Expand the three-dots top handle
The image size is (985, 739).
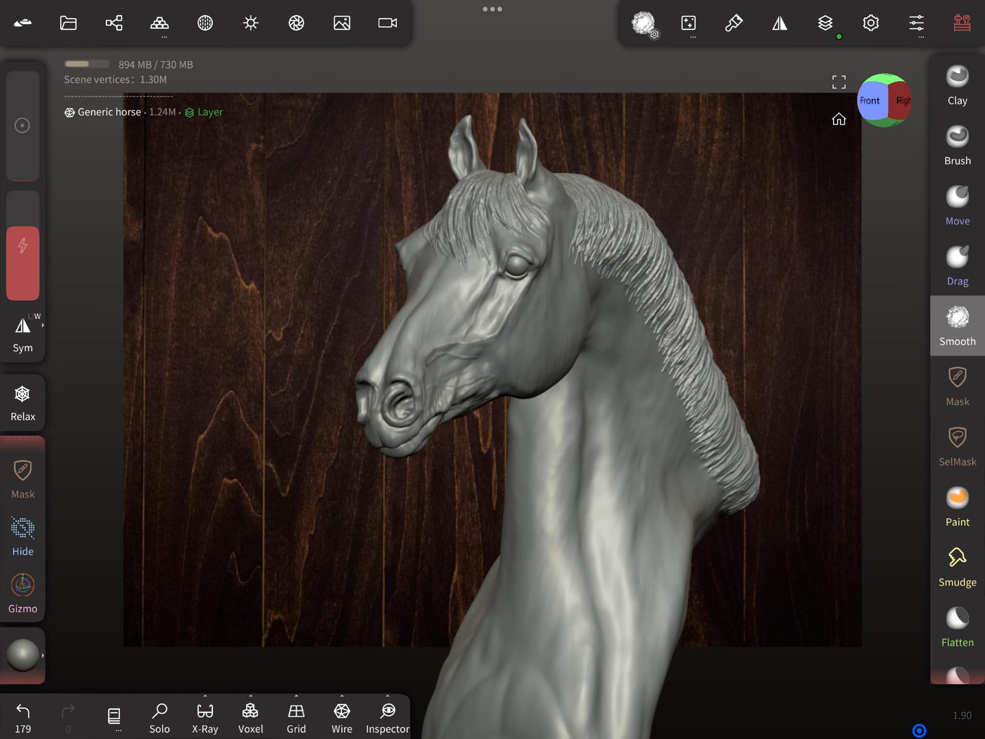pos(492,9)
